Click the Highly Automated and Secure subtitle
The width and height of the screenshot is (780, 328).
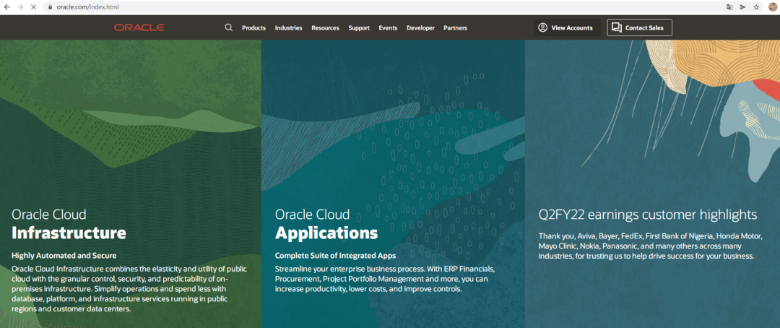pyautogui.click(x=64, y=256)
